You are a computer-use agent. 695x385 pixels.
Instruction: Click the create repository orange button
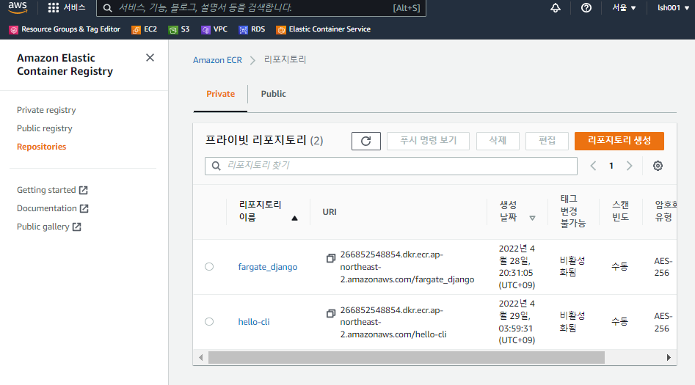tap(619, 141)
